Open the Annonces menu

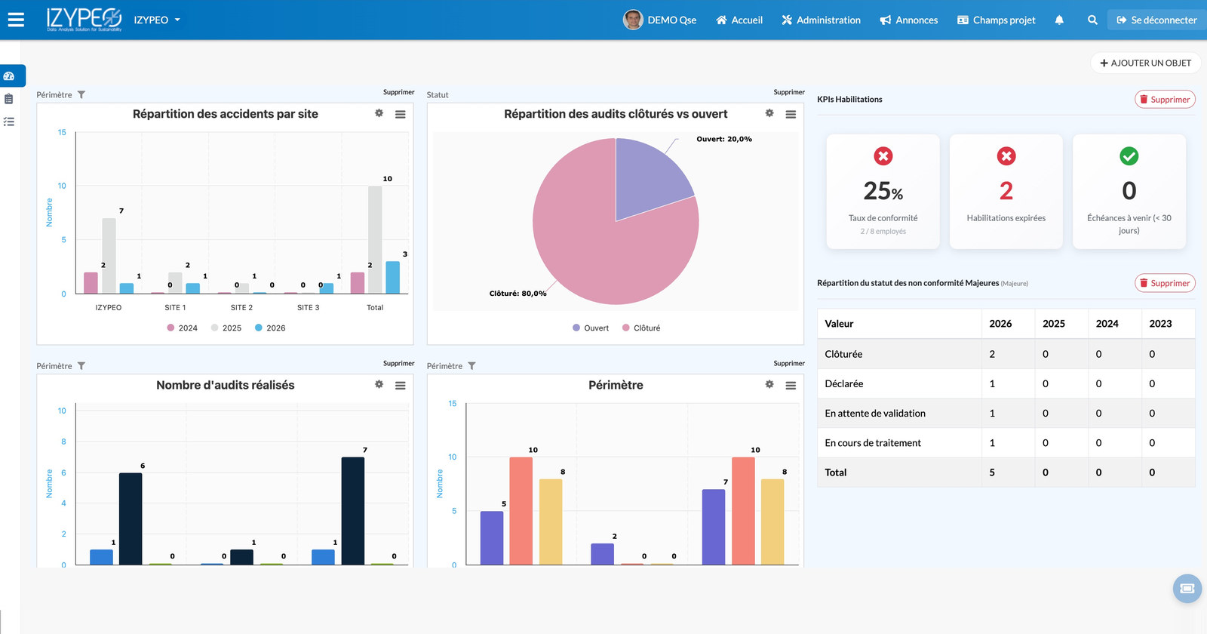point(909,20)
